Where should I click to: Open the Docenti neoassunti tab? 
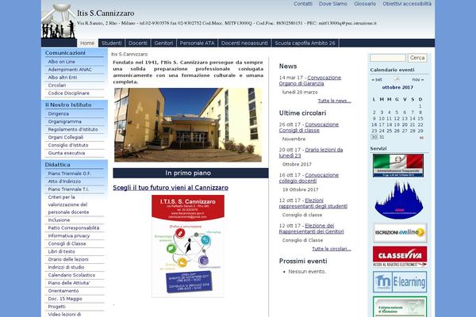click(244, 43)
